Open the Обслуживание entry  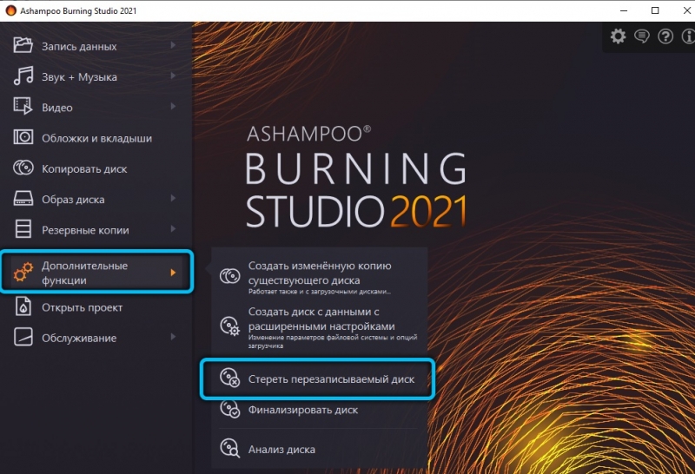point(96,337)
